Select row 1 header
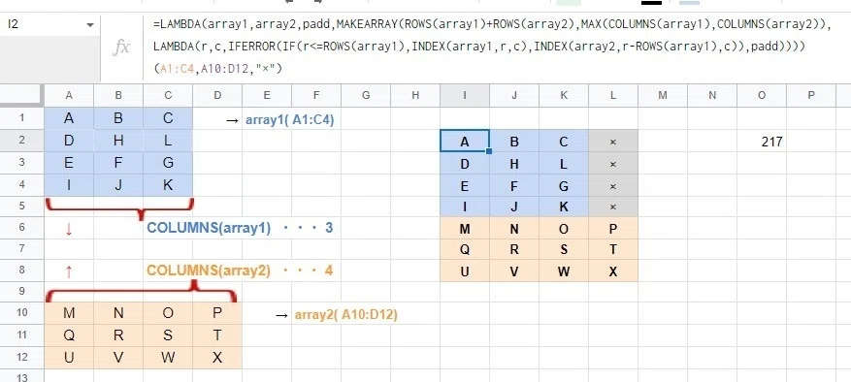Image resolution: width=851 pixels, height=382 pixels. 21,118
